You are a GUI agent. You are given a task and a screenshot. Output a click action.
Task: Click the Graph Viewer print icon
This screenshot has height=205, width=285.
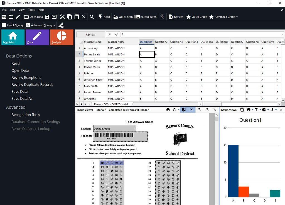249,110
